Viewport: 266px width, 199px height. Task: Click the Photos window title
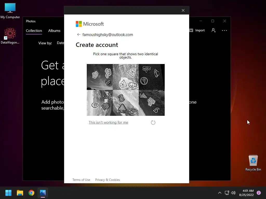(x=31, y=21)
